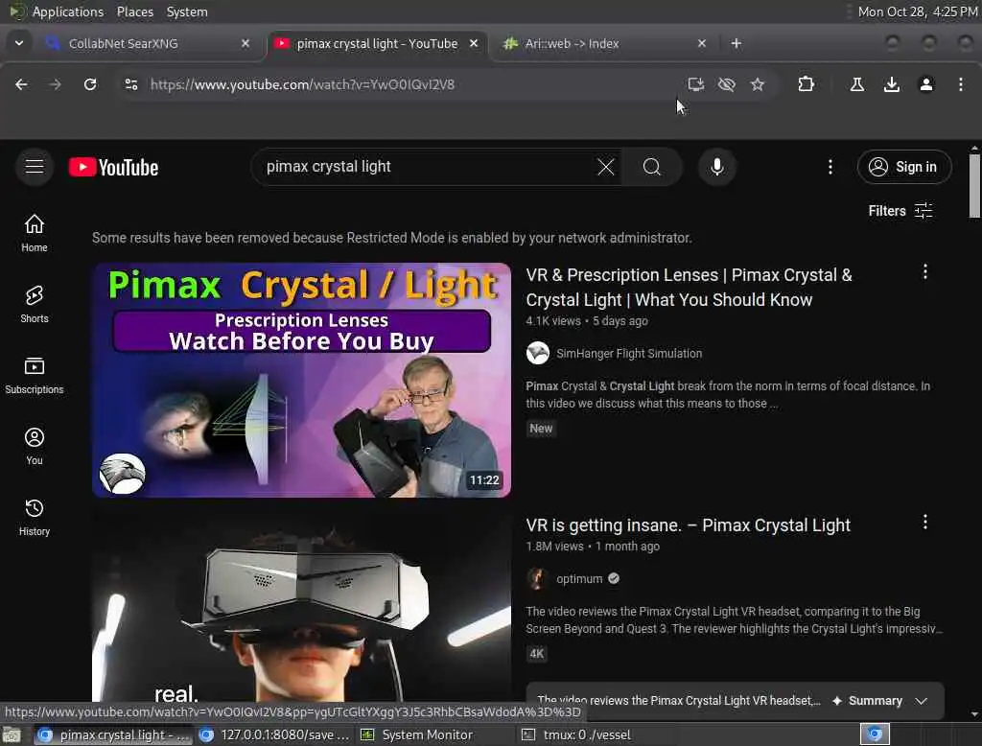Switch to tmux vessel terminal in taskbar
Viewport: 982px width, 746px height.
(x=578, y=734)
